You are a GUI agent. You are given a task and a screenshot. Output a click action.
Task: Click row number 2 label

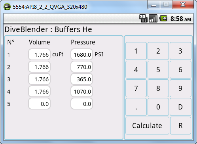pos(9,67)
